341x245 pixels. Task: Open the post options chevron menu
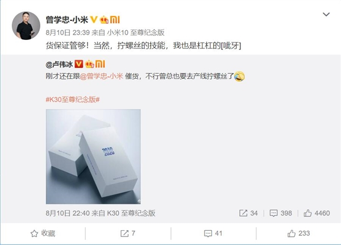[x=326, y=15]
